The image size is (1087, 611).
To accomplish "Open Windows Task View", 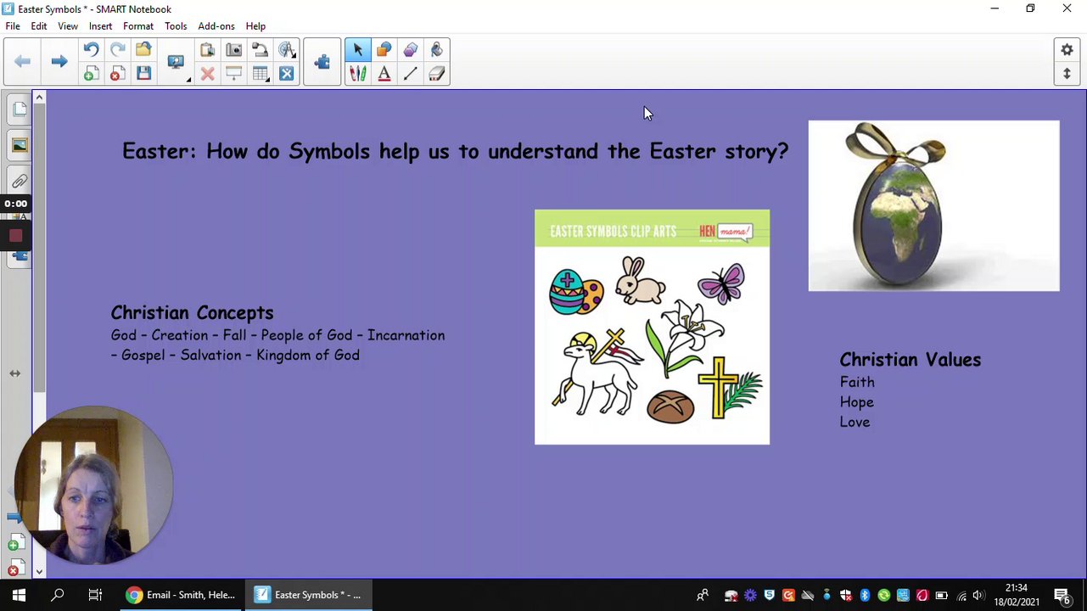I will (x=95, y=595).
